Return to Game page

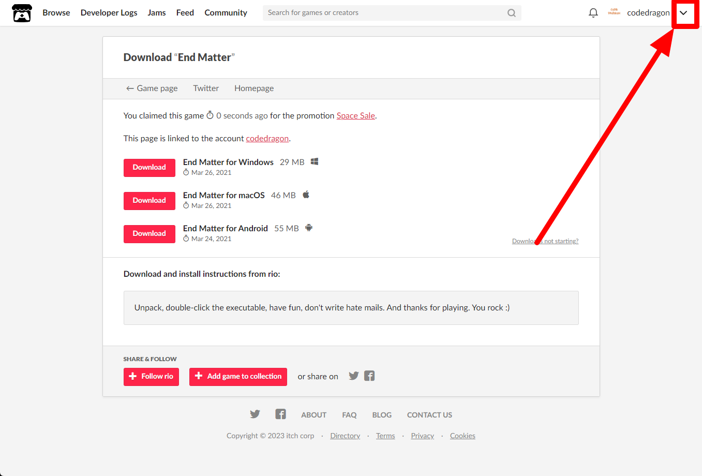pyautogui.click(x=152, y=88)
